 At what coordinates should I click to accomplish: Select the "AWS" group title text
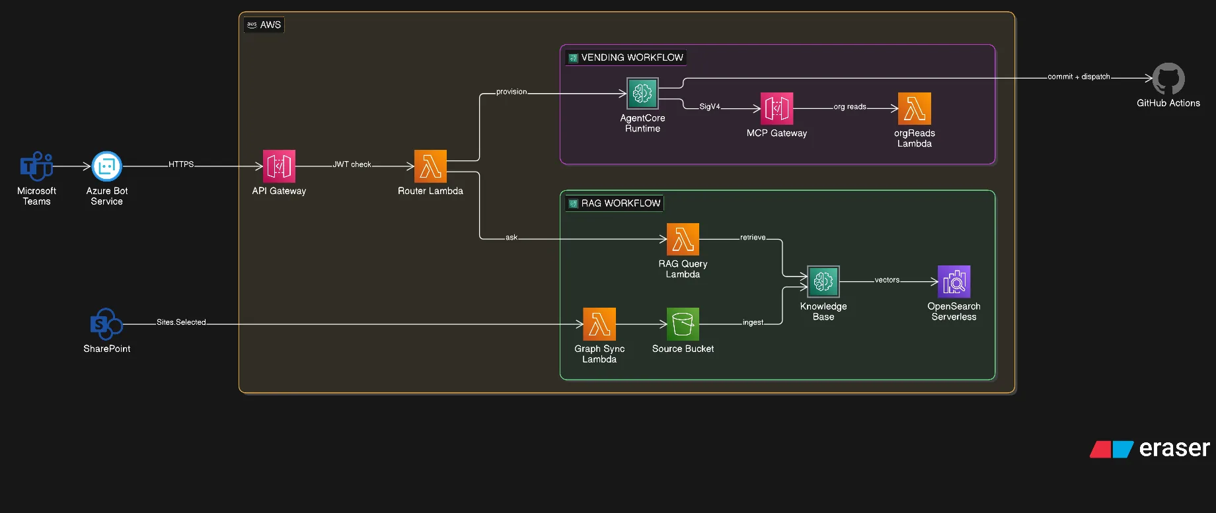pos(270,25)
